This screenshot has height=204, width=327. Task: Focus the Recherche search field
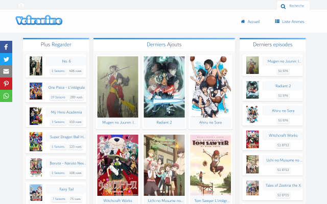coord(296,6)
